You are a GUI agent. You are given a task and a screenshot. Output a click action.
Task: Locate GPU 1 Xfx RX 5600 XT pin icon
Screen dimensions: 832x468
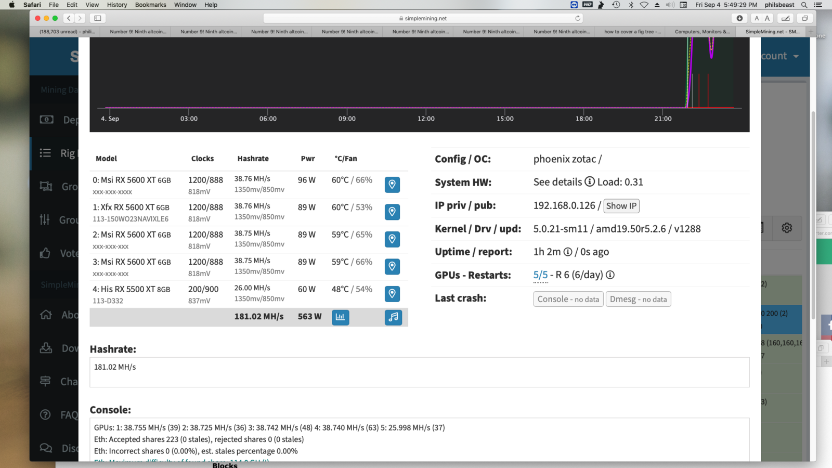click(392, 212)
